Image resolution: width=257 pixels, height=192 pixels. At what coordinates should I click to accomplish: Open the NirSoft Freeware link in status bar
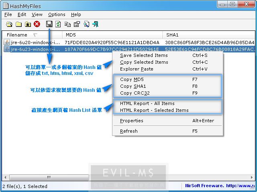click(x=220, y=186)
